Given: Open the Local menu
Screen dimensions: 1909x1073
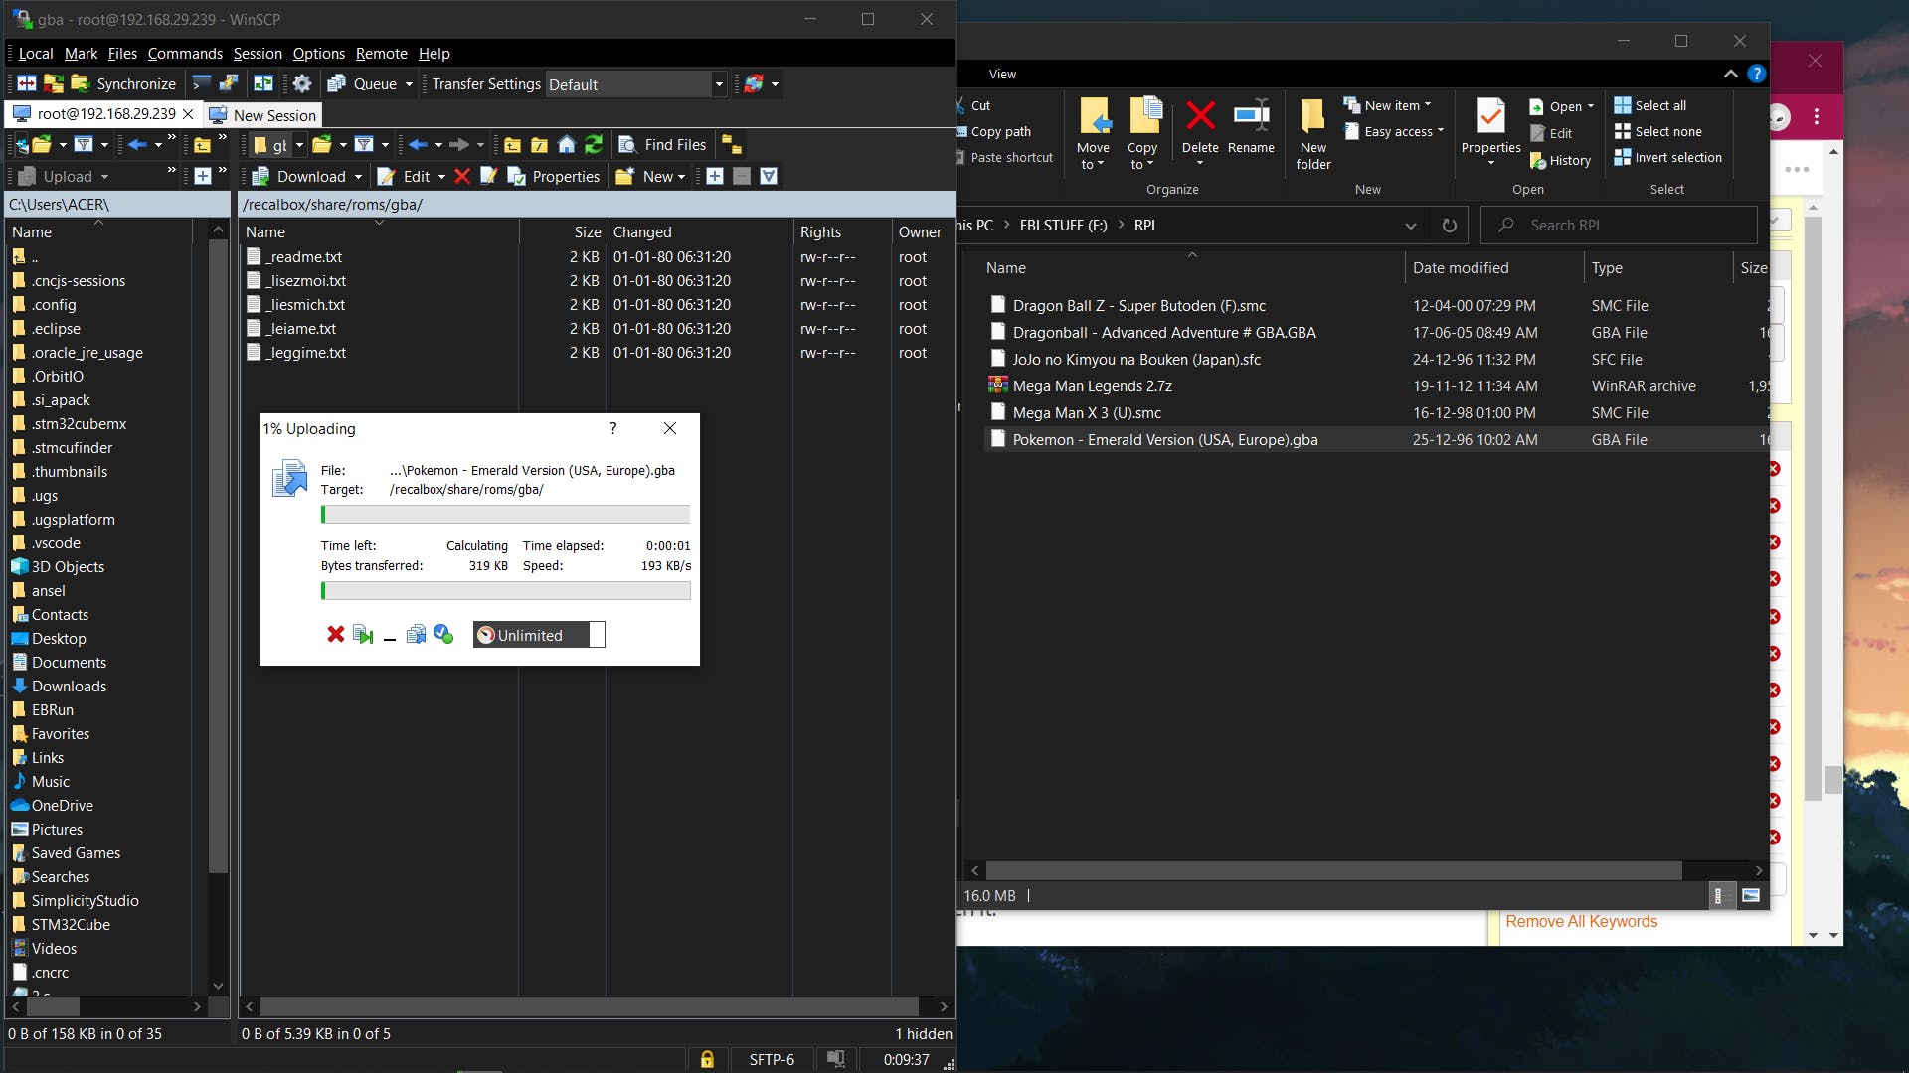Looking at the screenshot, I should coord(36,54).
